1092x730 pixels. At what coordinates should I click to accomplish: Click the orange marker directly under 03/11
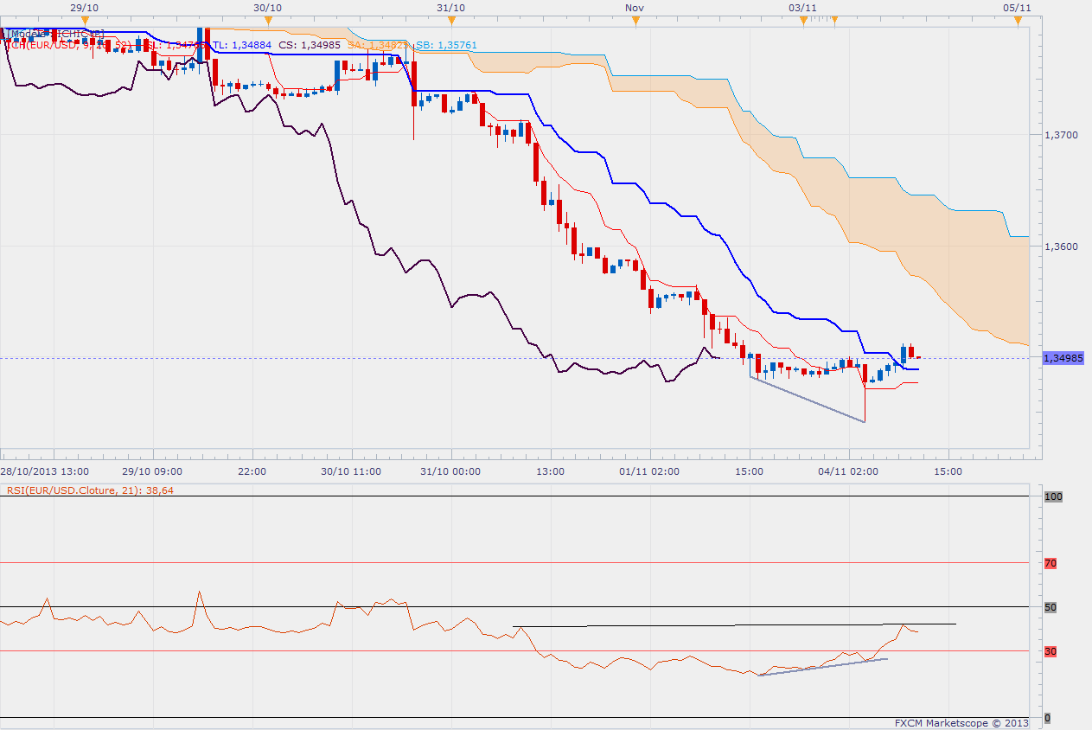[801, 20]
